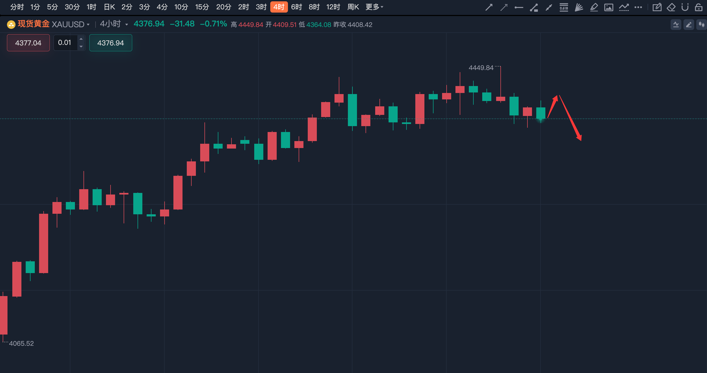Click the green 4376.94 buy price button
The width and height of the screenshot is (707, 373).
click(111, 43)
